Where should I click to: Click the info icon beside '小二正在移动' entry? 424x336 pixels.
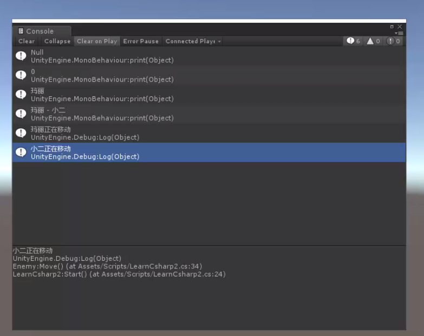(21, 153)
